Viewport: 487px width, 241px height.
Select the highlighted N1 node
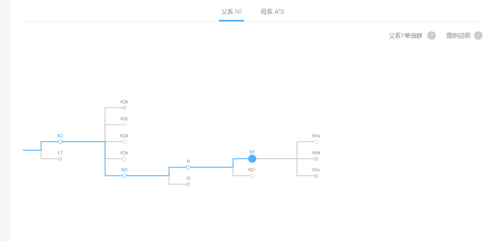252,159
